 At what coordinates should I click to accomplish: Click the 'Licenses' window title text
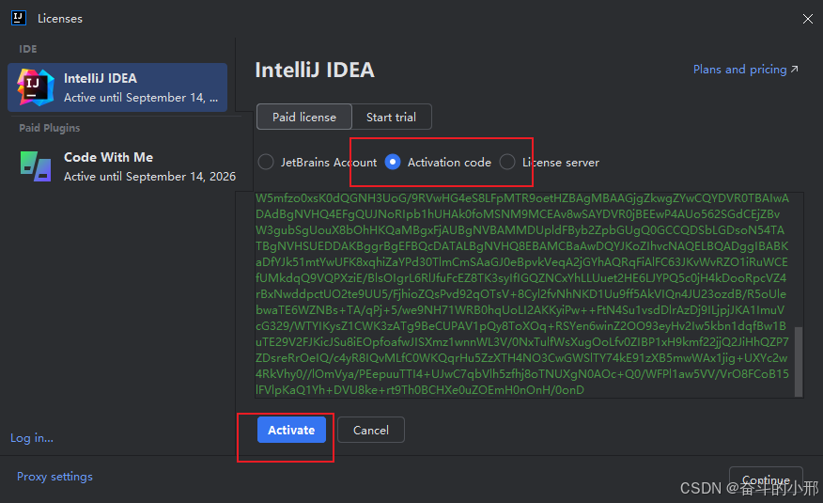60,19
